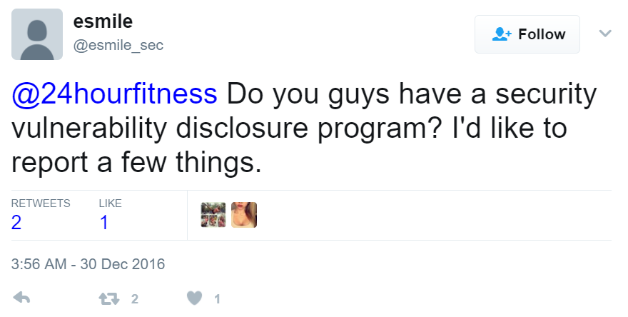Open first retweeter's avatar thumbnail
The height and width of the screenshot is (317, 628).
coord(213,215)
